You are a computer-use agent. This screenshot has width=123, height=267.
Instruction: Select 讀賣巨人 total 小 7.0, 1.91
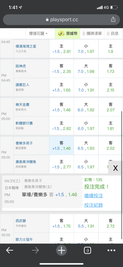86,87
